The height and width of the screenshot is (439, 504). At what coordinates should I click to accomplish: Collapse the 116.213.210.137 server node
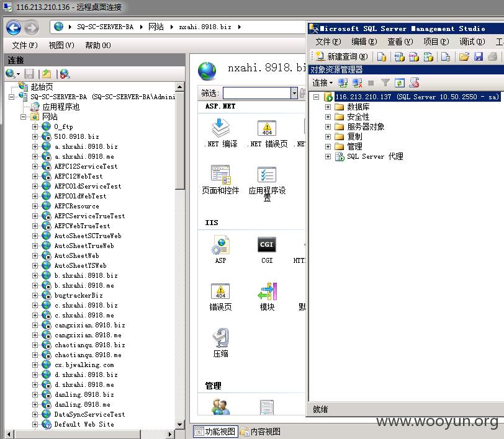click(x=317, y=97)
